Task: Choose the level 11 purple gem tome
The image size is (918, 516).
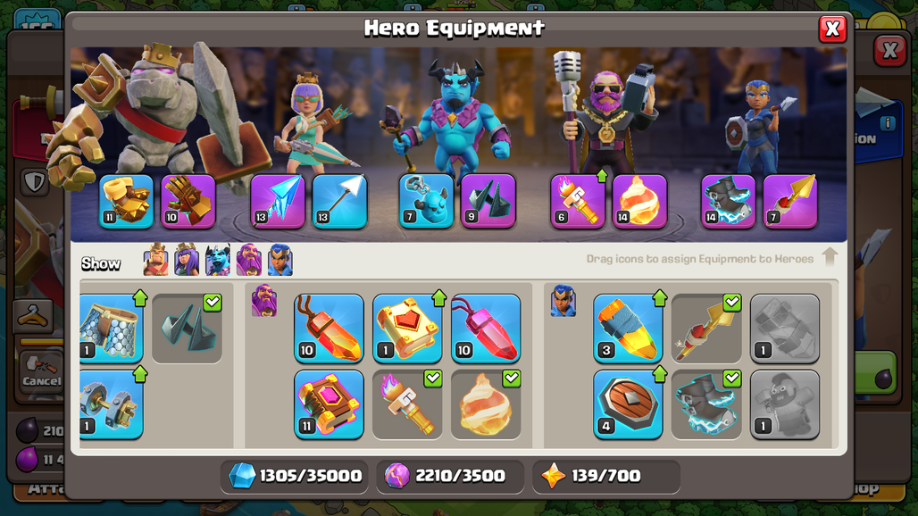Action: (x=329, y=404)
